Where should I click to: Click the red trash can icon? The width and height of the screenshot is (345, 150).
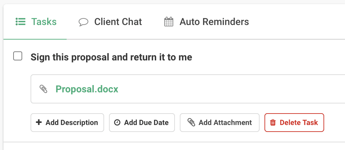tap(273, 123)
